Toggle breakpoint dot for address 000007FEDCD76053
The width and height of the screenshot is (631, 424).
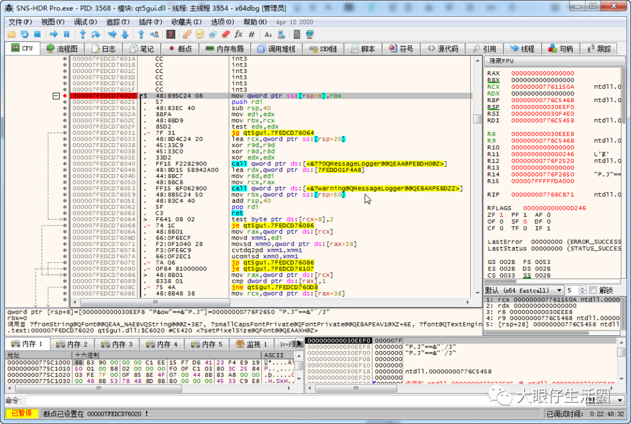(65, 188)
